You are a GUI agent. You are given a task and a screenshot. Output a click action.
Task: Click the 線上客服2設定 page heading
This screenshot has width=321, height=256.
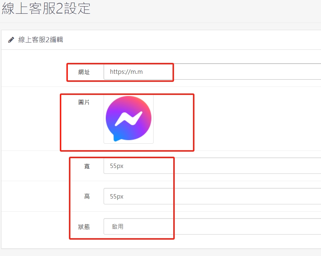pos(46,9)
